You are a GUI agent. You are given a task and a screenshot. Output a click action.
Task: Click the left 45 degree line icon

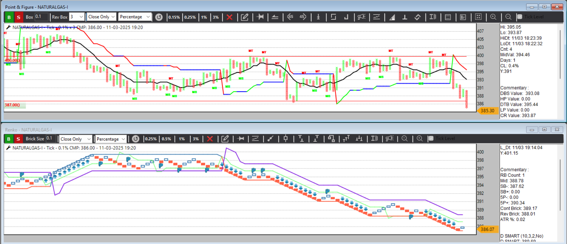coord(290,17)
